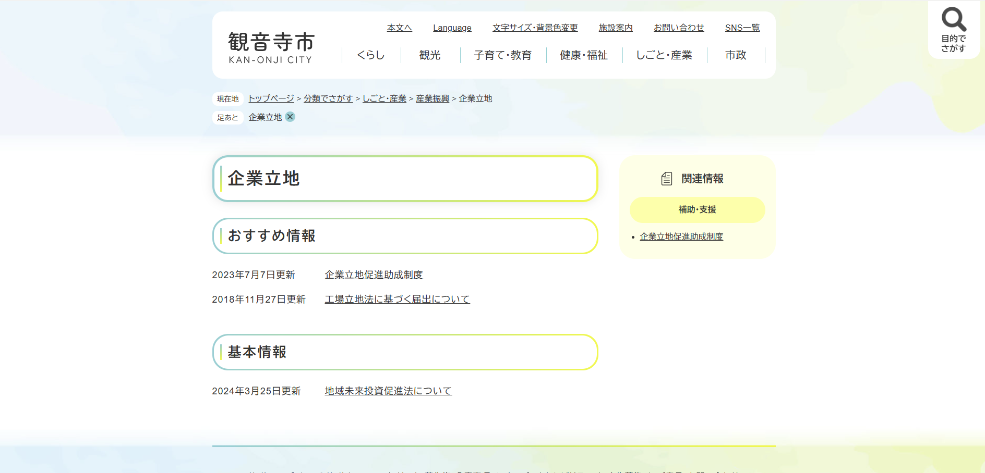This screenshot has height=473, width=985.
Task: Open 工場立地法に基づく届出について link
Action: coord(397,299)
